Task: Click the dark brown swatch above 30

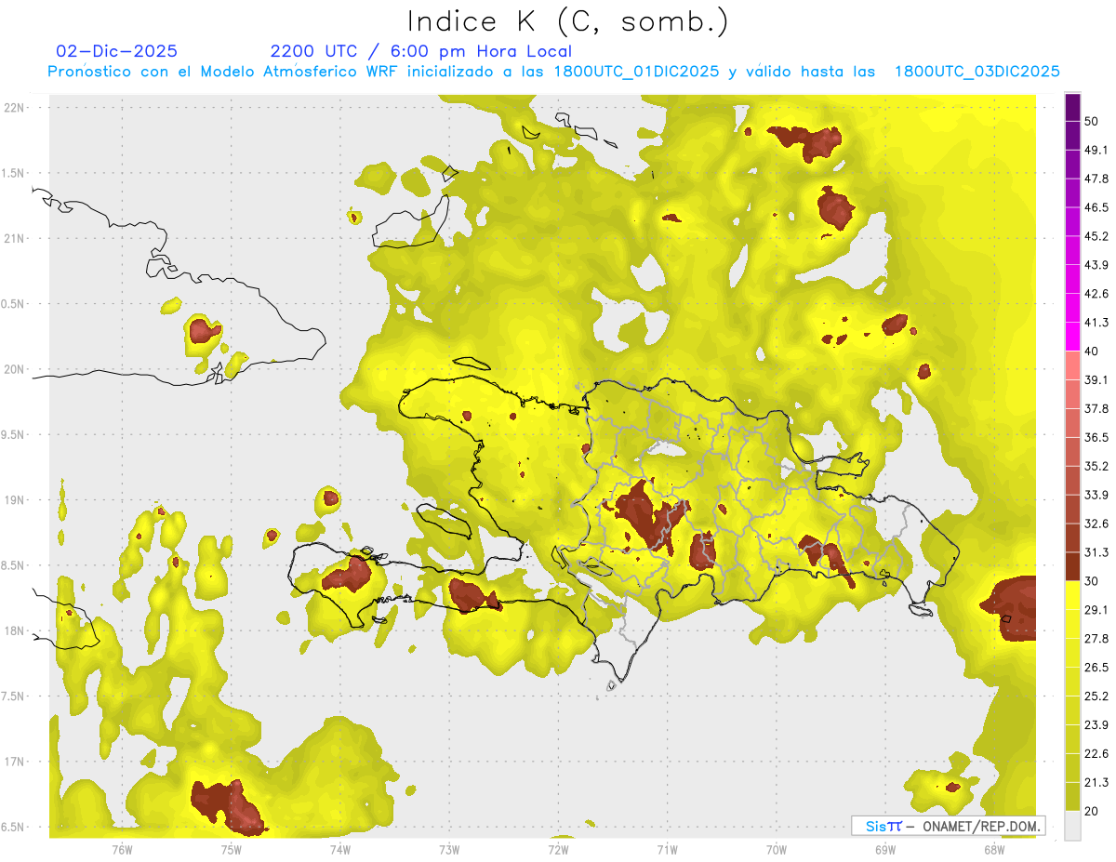Action: (1073, 566)
